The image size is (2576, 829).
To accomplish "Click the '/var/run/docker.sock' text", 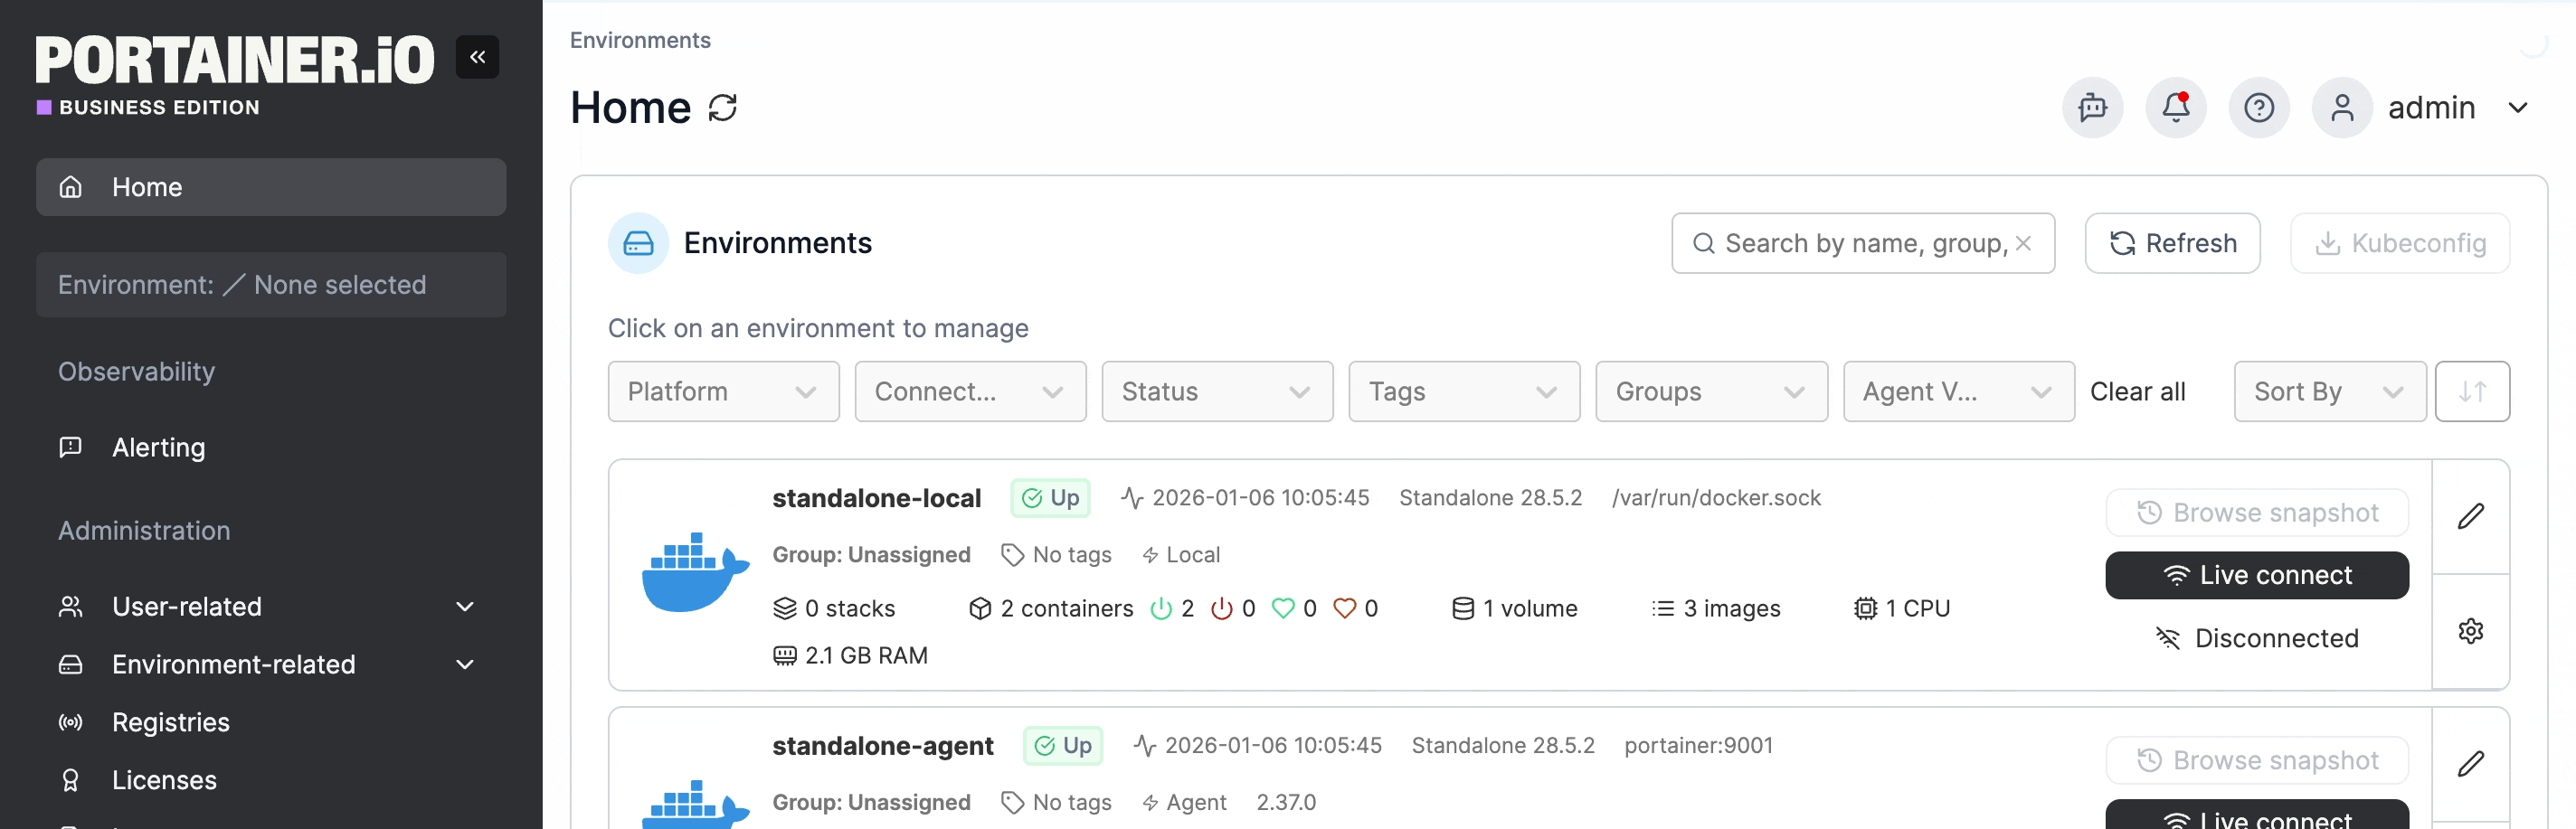I will (1716, 498).
